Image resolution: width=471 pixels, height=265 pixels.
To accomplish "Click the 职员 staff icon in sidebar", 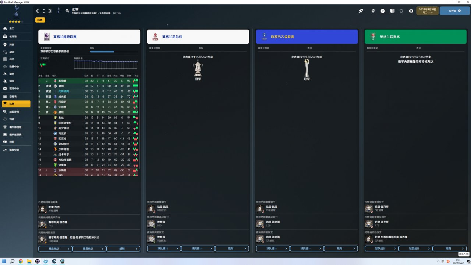I will [5, 74].
